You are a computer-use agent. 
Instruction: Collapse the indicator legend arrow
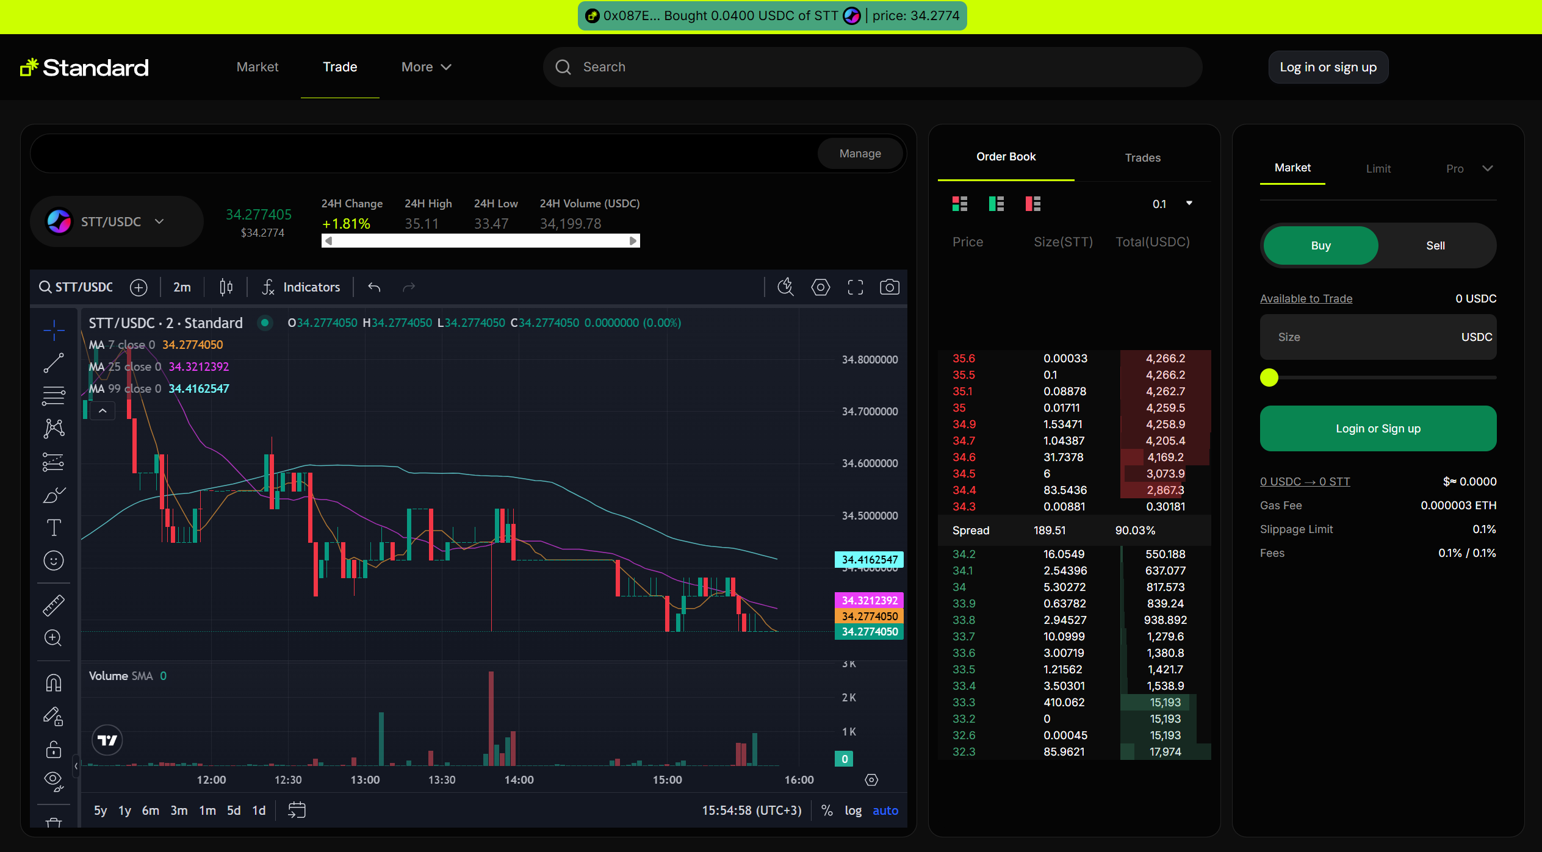[103, 411]
